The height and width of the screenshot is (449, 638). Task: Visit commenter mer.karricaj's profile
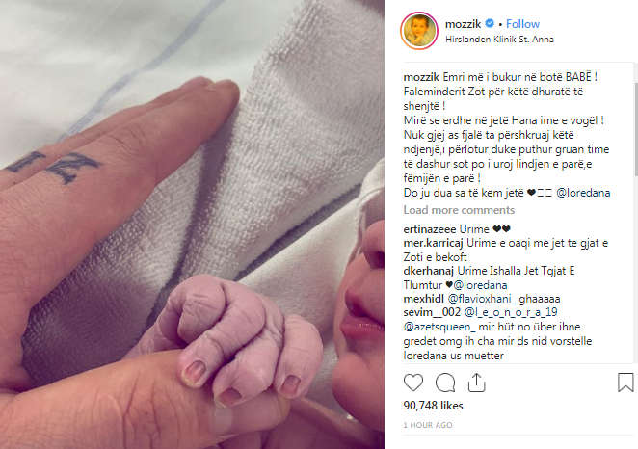433,243
